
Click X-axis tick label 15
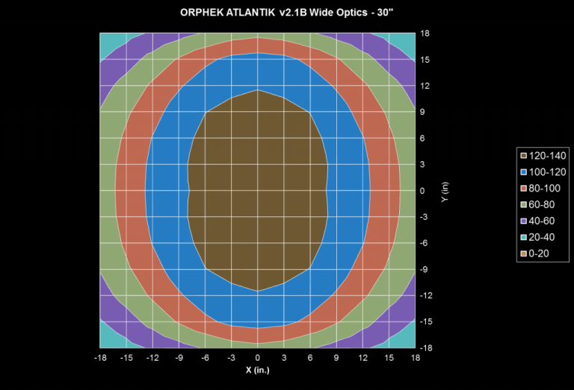pos(389,358)
